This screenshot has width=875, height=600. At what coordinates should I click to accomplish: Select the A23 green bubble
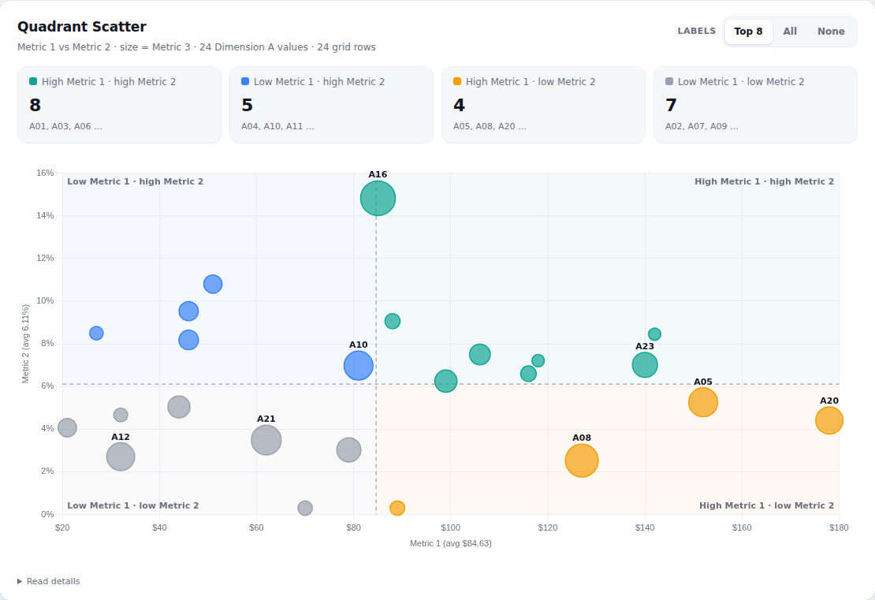[x=645, y=365]
